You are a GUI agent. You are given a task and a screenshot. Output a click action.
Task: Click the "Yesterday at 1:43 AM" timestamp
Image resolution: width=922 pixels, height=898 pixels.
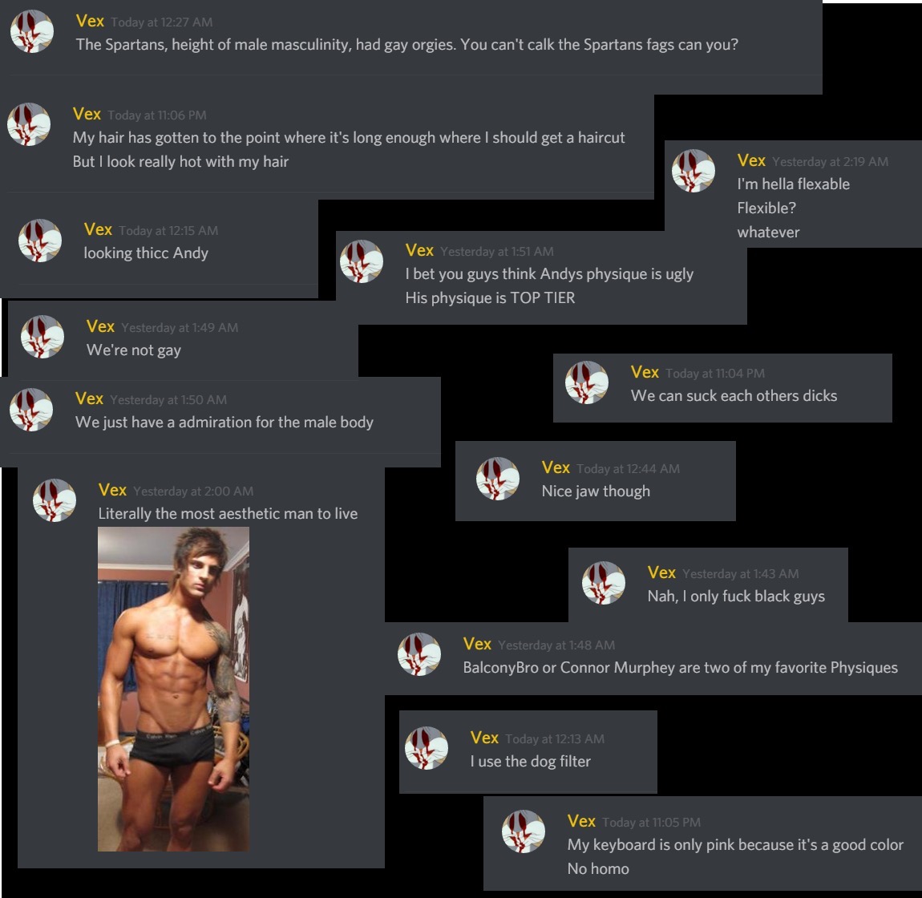[741, 573]
